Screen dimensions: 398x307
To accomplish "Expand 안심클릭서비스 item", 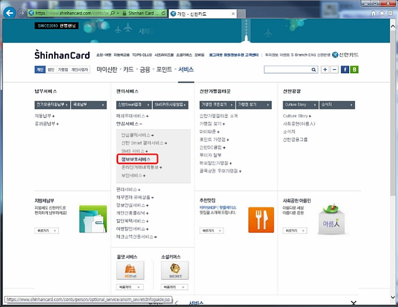I will pyautogui.click(x=138, y=135).
